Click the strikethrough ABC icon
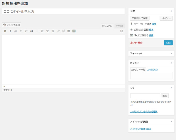Viewport: 176px width, 140px height. [16, 31]
